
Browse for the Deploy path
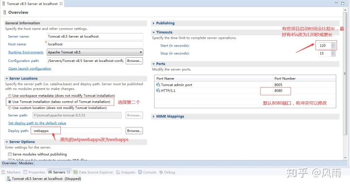click(134, 131)
